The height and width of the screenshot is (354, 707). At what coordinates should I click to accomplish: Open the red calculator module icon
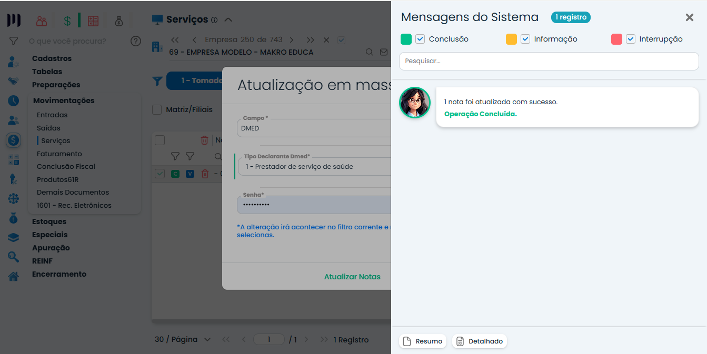coord(93,21)
